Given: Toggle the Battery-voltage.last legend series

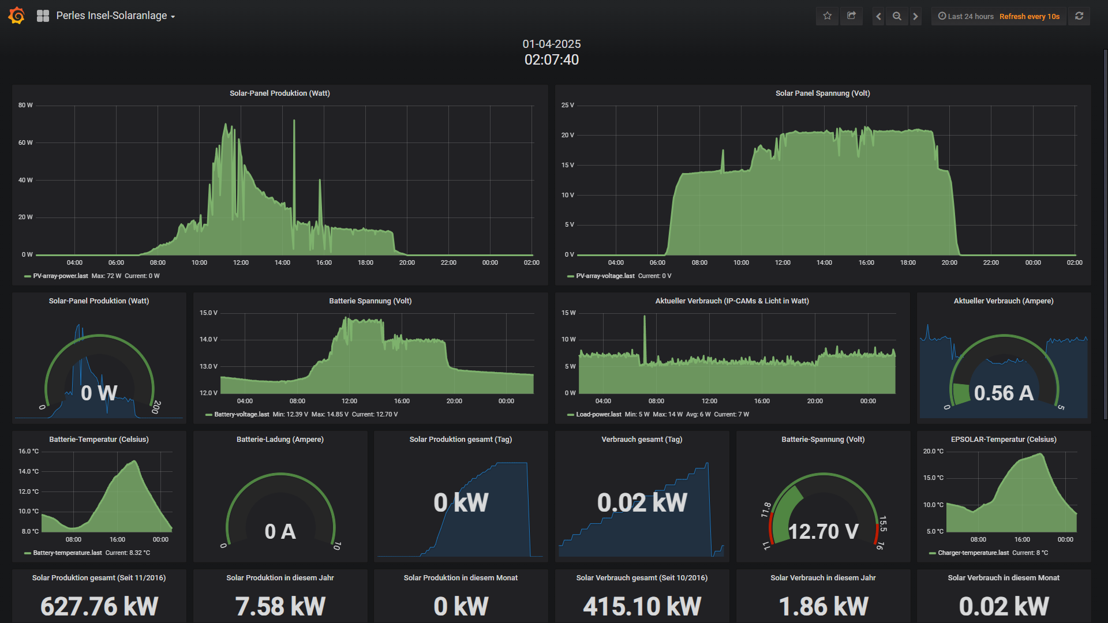Looking at the screenshot, I should 241,414.
